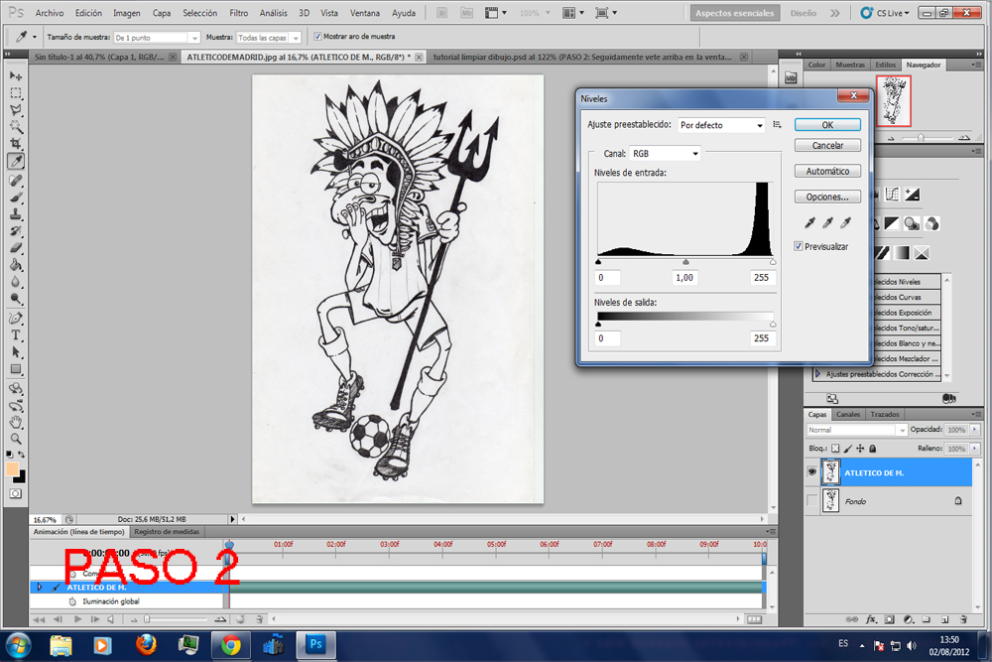Toggle lock transparent pixels in Capas
992x662 pixels.
pos(835,448)
